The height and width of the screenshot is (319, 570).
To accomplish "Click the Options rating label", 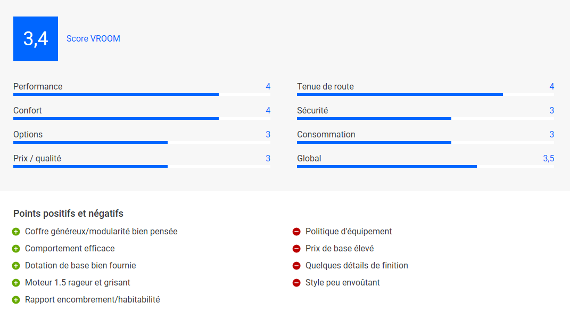I will [28, 135].
